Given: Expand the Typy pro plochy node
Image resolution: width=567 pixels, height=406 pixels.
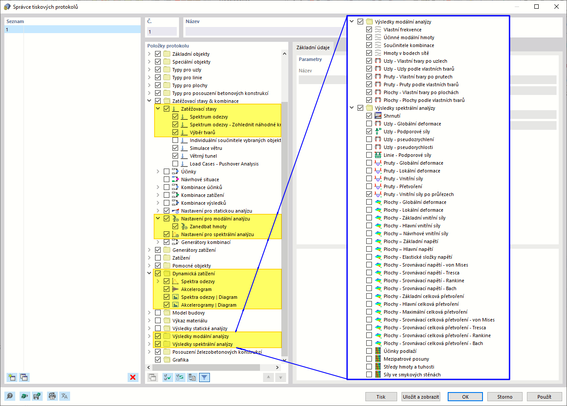Looking at the screenshot, I should tap(149, 85).
